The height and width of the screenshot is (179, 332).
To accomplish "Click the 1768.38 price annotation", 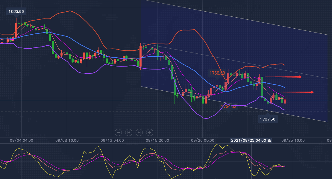I will [217, 73].
